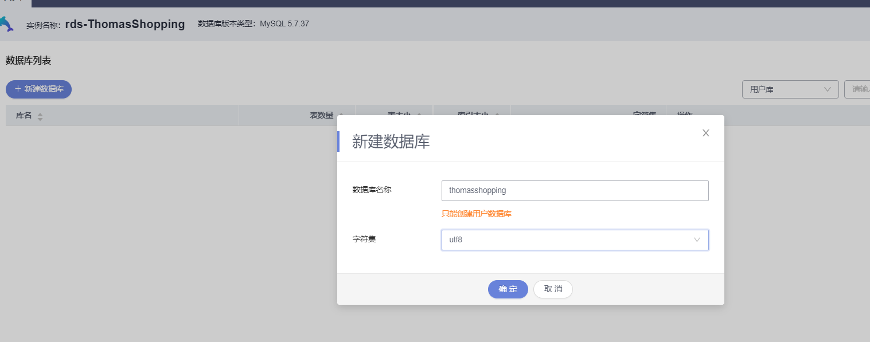870x342 pixels.
Task: Click the 确定 button
Action: [508, 289]
